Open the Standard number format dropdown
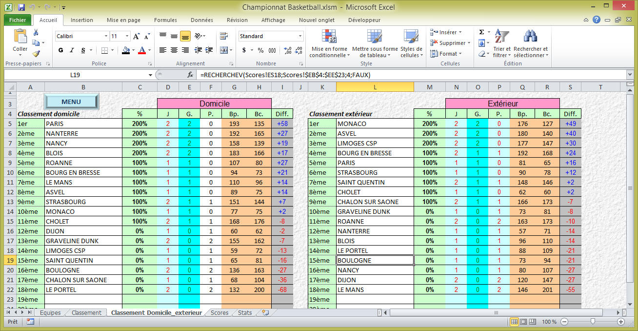Viewport: 638px width, 331px height. point(300,36)
